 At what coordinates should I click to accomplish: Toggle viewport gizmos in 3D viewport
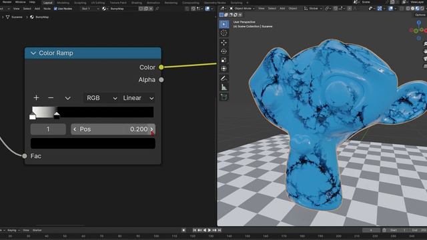pyautogui.click(x=380, y=9)
